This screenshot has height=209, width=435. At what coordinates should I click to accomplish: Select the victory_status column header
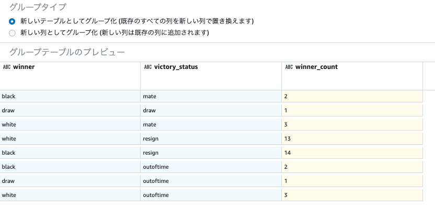(x=211, y=76)
